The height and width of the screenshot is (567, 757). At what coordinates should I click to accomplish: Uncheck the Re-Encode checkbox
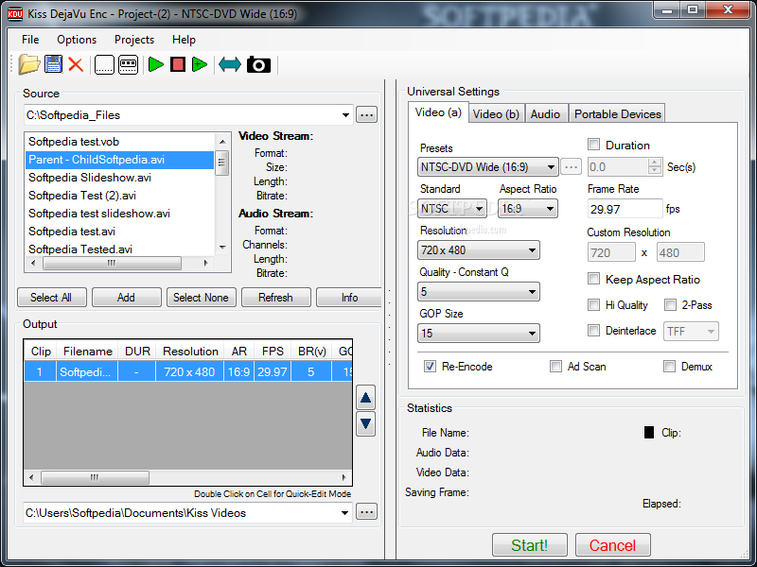430,367
